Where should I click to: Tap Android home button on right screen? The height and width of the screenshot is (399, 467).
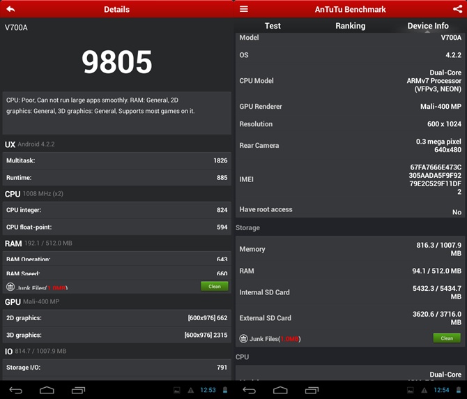tap(280, 390)
